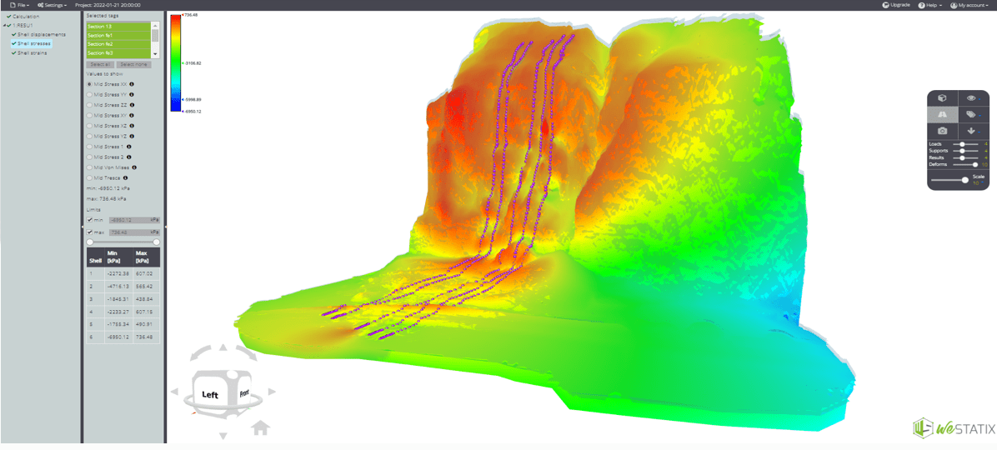
Task: Select the Section fe2 tag
Action: [x=119, y=44]
